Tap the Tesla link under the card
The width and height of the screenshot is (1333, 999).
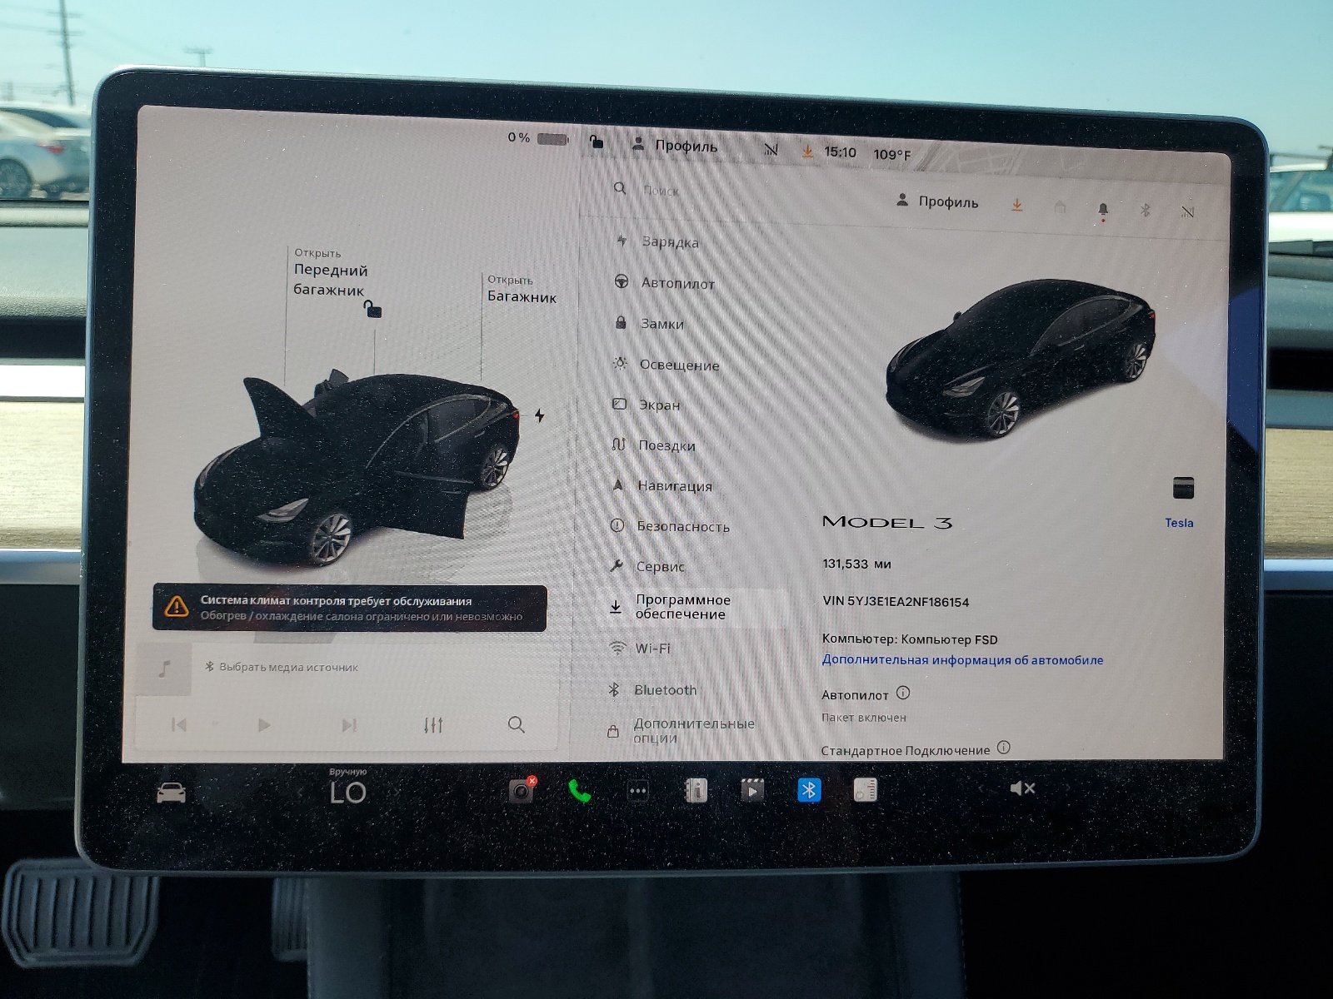tap(1179, 523)
